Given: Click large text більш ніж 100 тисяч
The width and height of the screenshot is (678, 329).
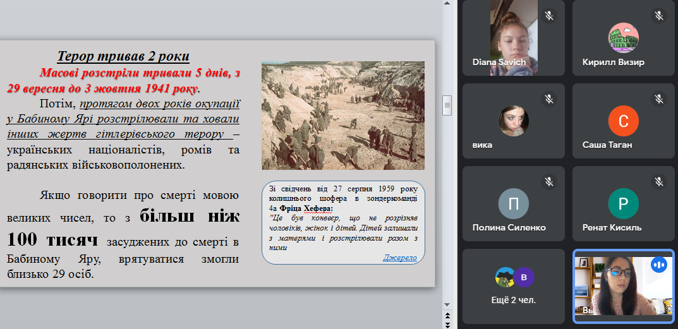Looking at the screenshot, I should point(123,227).
